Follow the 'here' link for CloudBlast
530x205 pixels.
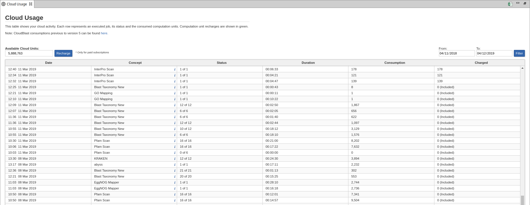pyautogui.click(x=104, y=33)
